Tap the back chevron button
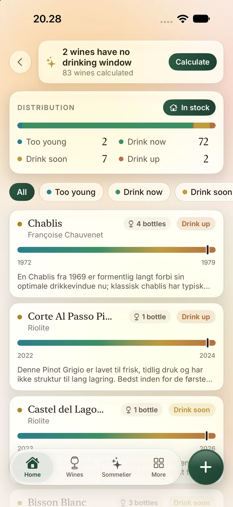Screen dimensions: 233x507 (20, 62)
